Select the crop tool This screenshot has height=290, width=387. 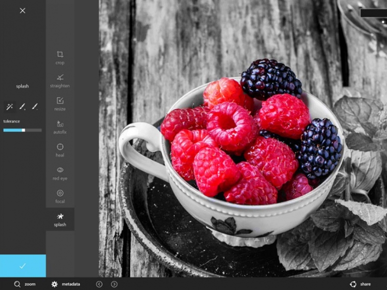(60, 57)
